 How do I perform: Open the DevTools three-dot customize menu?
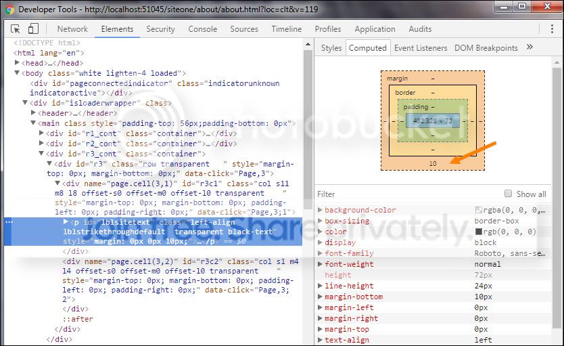[552, 29]
